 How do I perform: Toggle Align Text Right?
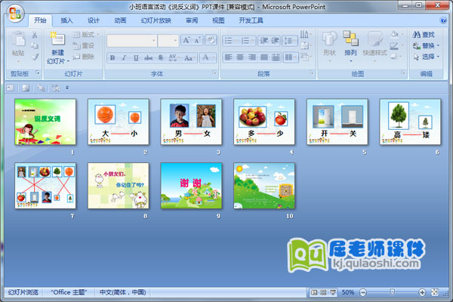pos(252,57)
